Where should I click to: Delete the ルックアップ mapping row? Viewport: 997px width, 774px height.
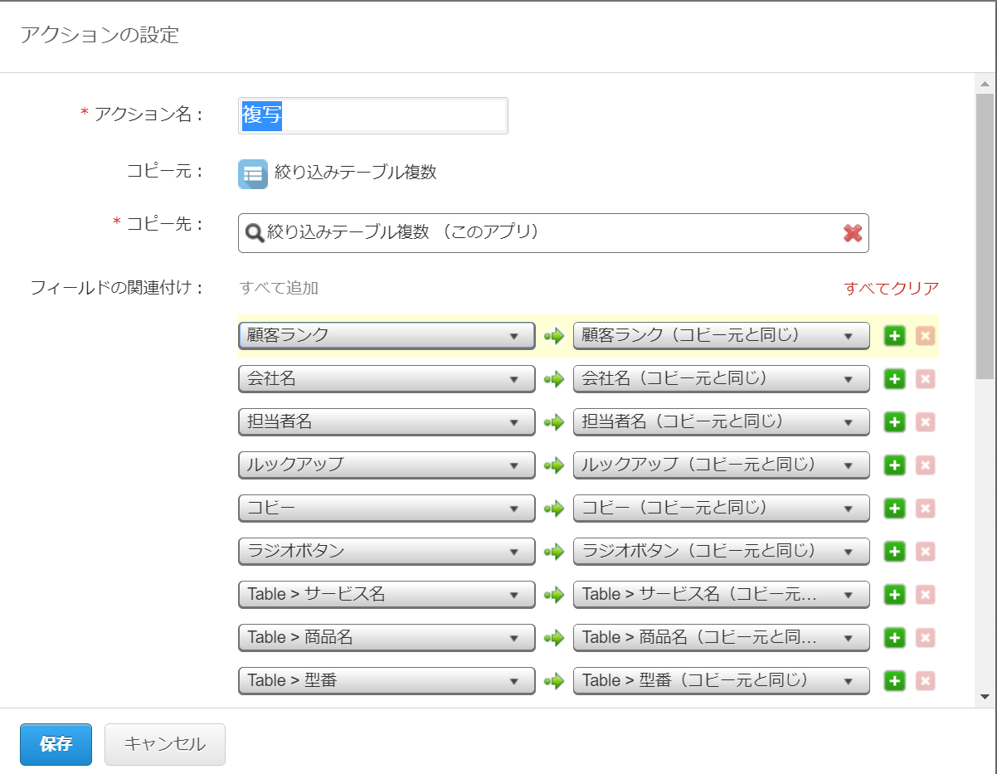926,465
